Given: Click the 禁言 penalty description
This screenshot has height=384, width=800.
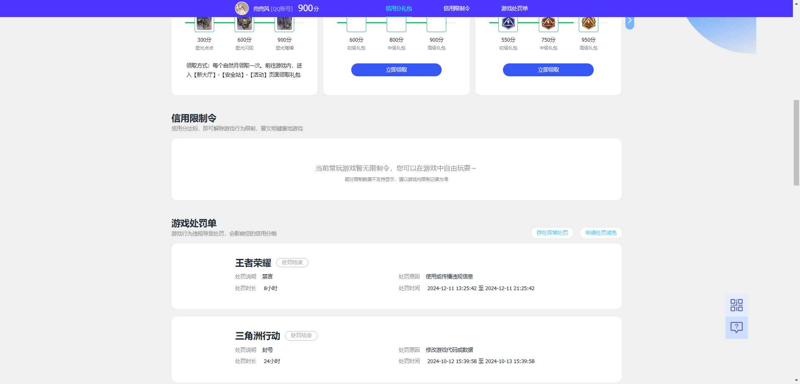Looking at the screenshot, I should [267, 276].
